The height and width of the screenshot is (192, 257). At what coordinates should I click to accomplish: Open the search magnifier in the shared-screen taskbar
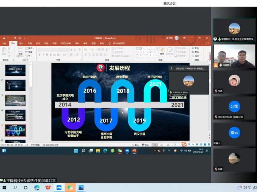click(84, 151)
